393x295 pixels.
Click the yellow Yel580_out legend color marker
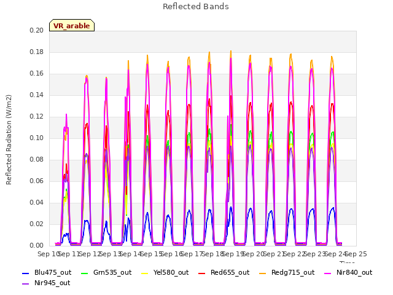click(145, 273)
